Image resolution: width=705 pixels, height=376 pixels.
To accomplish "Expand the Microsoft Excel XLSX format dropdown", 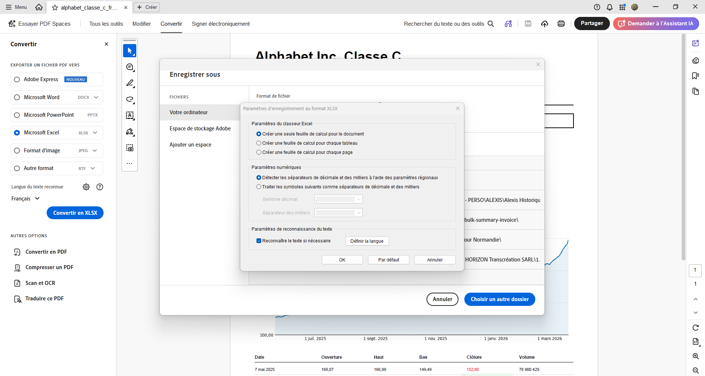I will click(x=95, y=133).
